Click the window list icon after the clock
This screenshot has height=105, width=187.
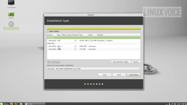[x=186, y=104]
